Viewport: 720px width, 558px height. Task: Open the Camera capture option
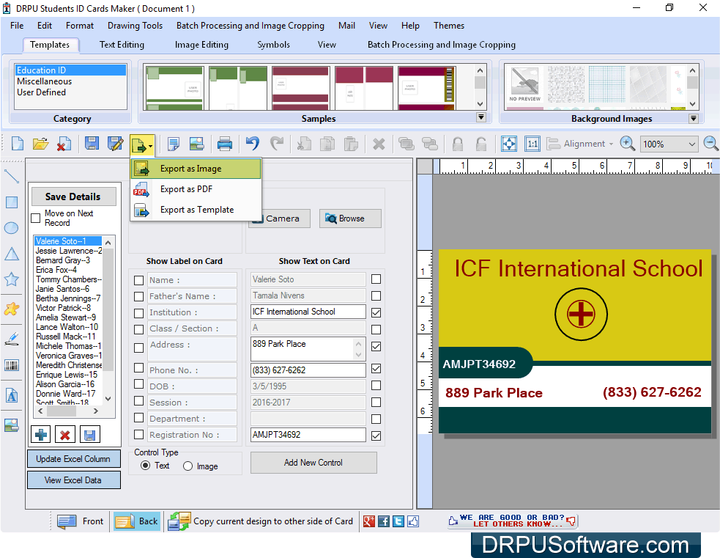[x=279, y=218]
